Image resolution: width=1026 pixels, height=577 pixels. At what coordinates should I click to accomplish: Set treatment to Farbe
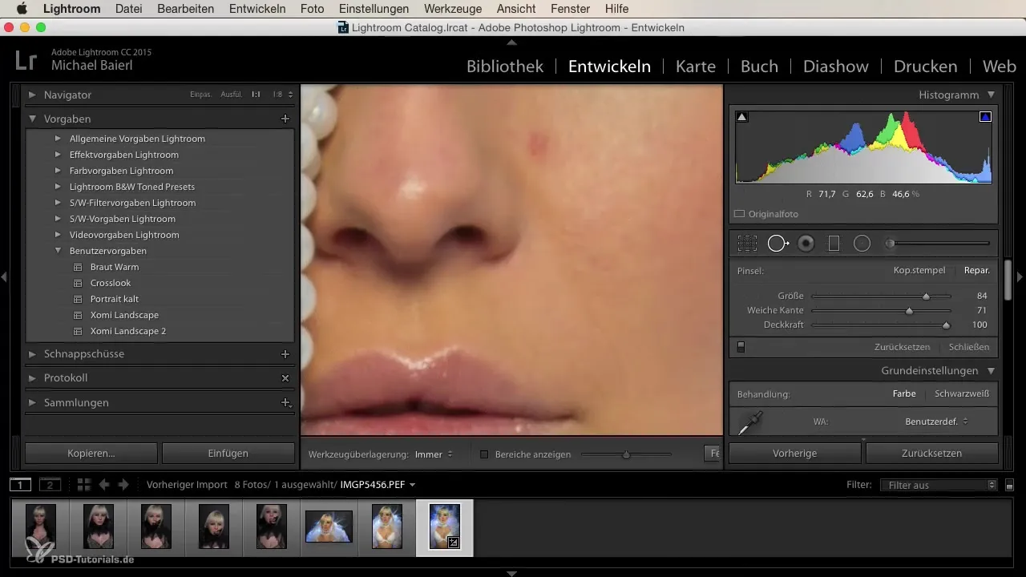pos(904,393)
